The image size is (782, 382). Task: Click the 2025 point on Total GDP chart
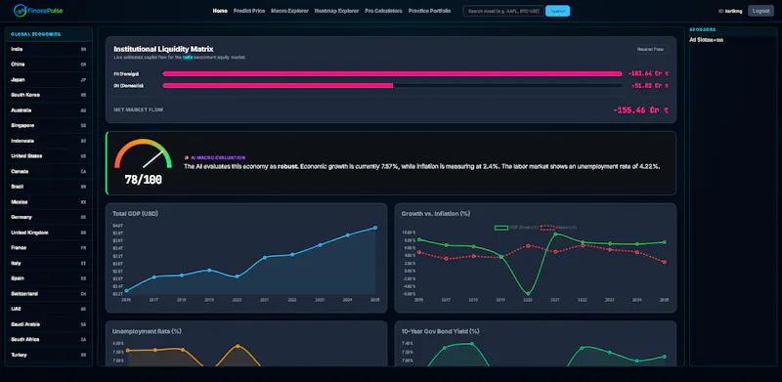(x=375, y=228)
